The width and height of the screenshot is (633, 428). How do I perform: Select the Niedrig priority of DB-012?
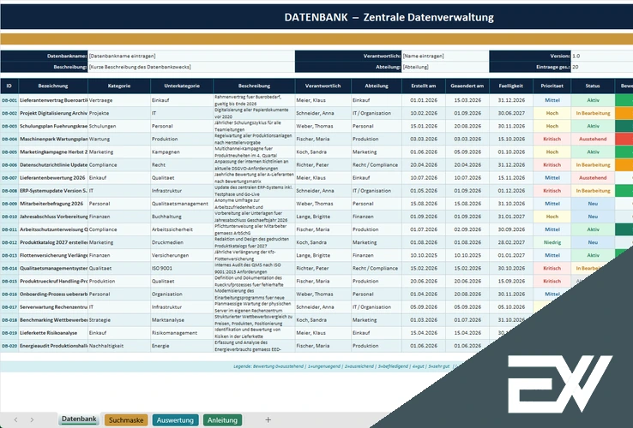point(552,242)
